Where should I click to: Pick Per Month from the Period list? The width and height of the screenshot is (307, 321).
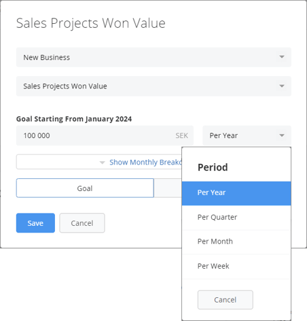pyautogui.click(x=236, y=242)
